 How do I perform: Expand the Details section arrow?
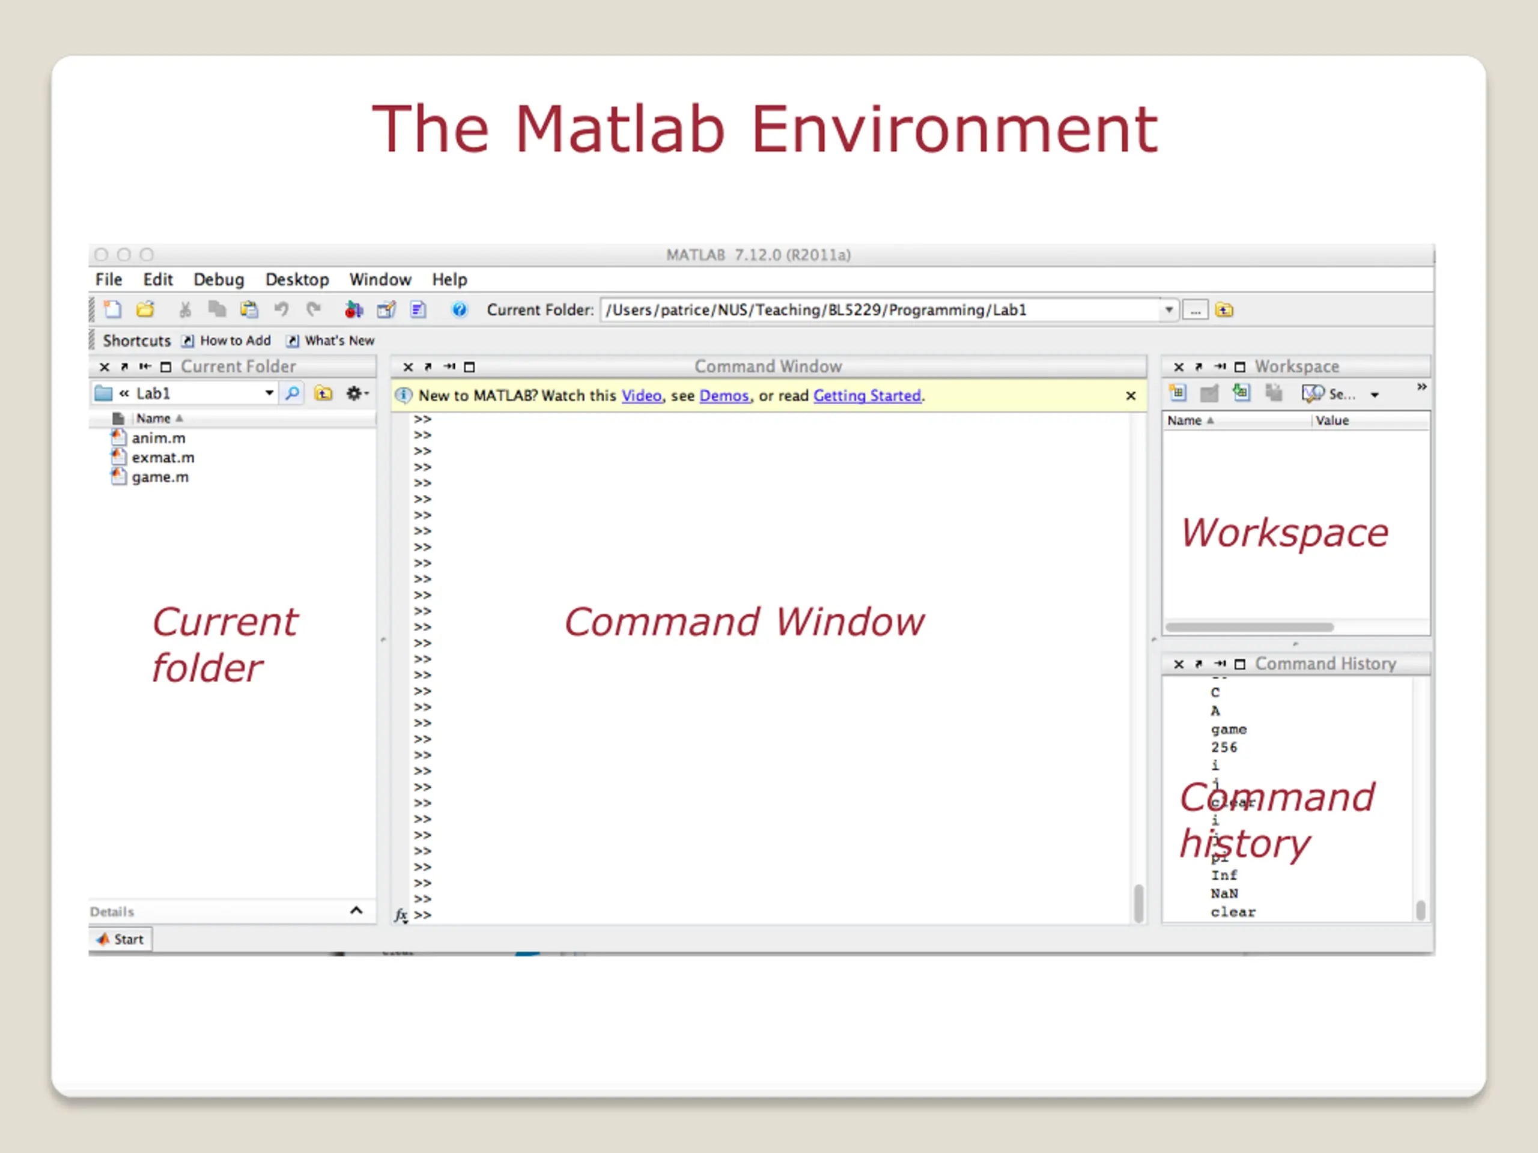click(356, 910)
